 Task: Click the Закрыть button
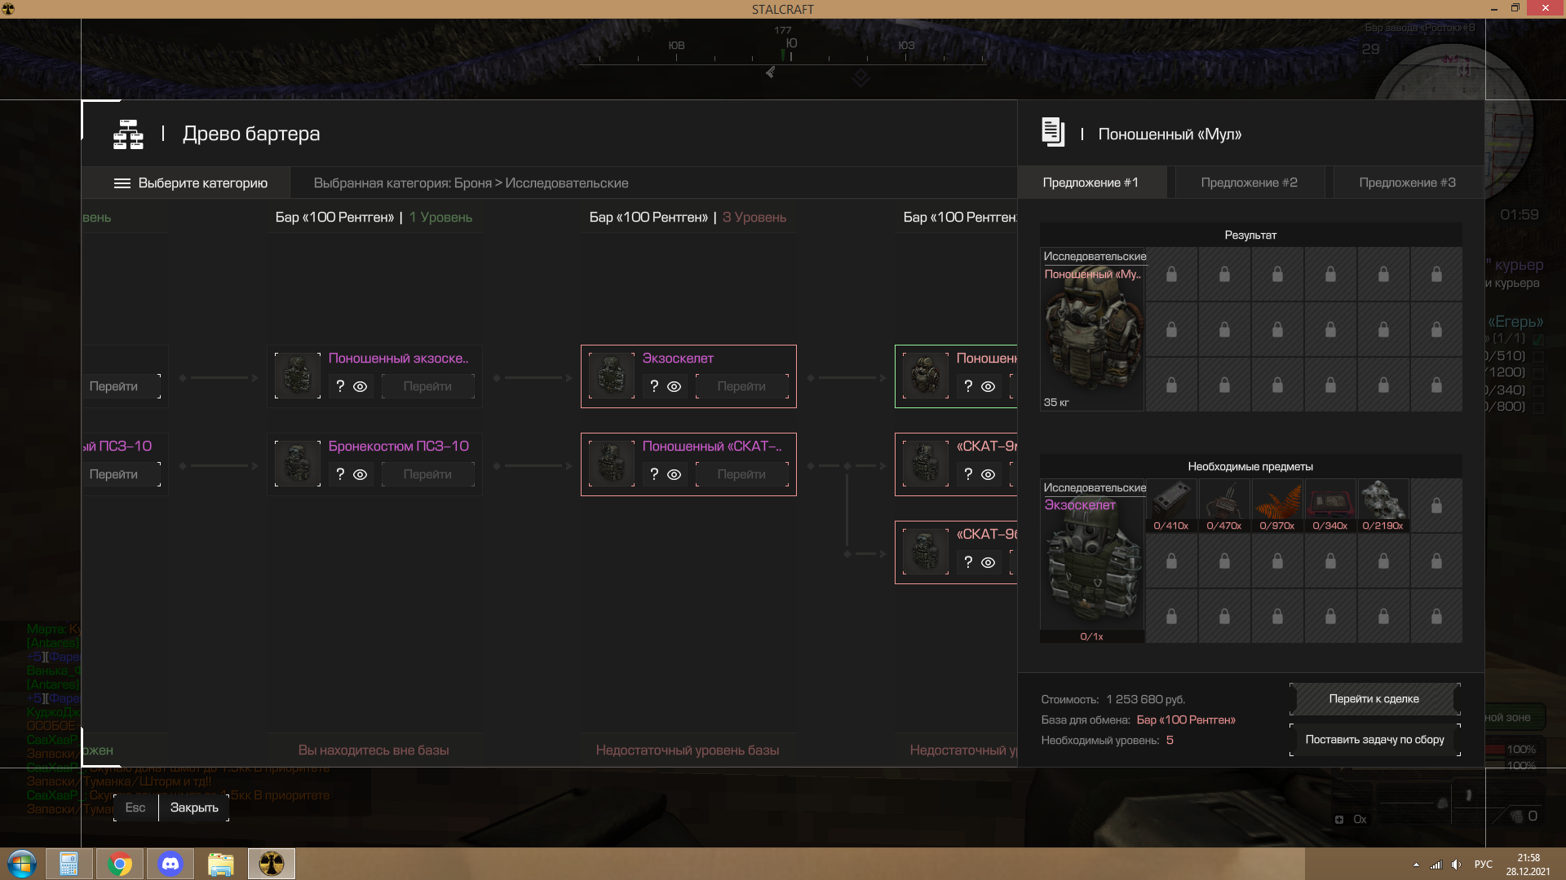(x=194, y=807)
